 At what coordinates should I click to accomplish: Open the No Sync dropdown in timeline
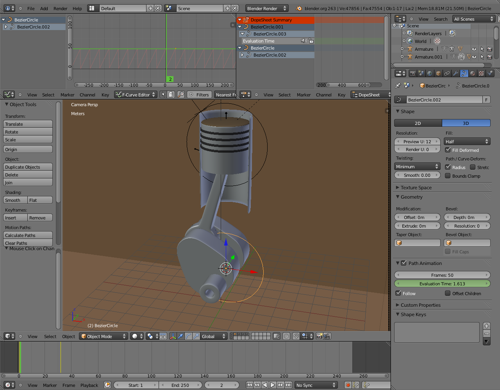pos(316,385)
